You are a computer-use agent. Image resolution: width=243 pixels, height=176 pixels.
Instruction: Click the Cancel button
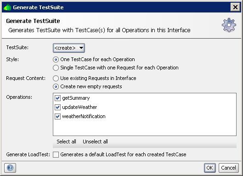[229, 168]
